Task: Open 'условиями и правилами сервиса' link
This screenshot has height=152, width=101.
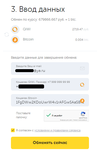Action: (57, 130)
